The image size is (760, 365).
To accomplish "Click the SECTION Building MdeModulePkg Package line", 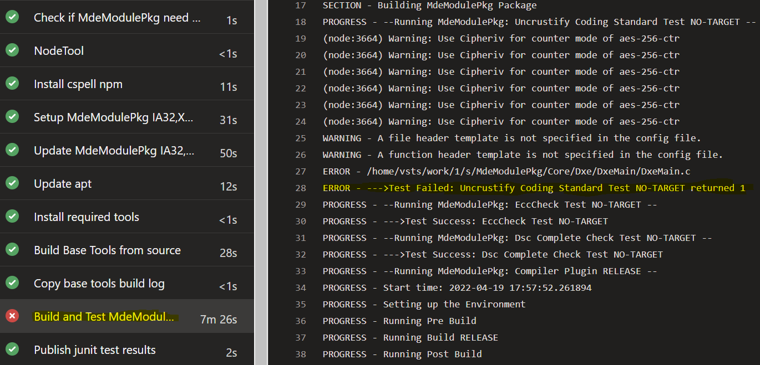I will tap(429, 6).
